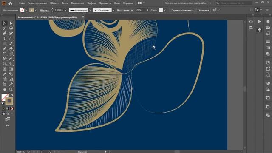Choose the Shape Builder tool
Image resolution: width=272 pixels, height=153 pixels.
[x=5, y=64]
